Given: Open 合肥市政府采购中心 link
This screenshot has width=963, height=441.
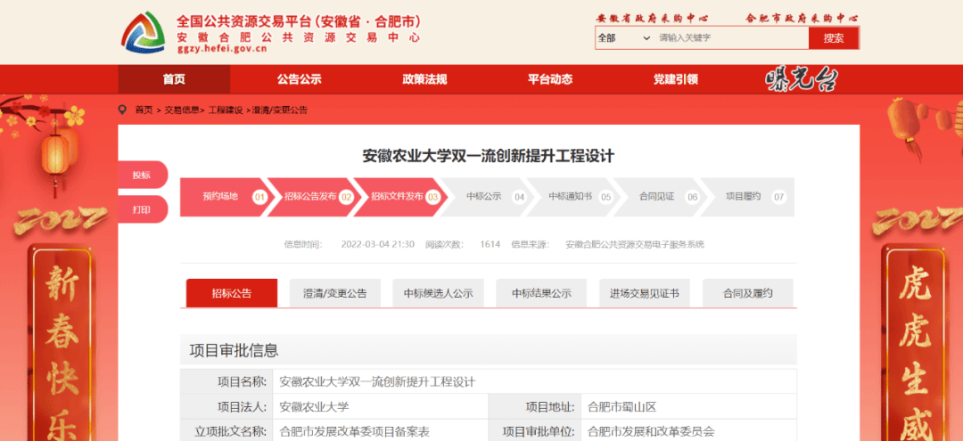Looking at the screenshot, I should pyautogui.click(x=802, y=19).
